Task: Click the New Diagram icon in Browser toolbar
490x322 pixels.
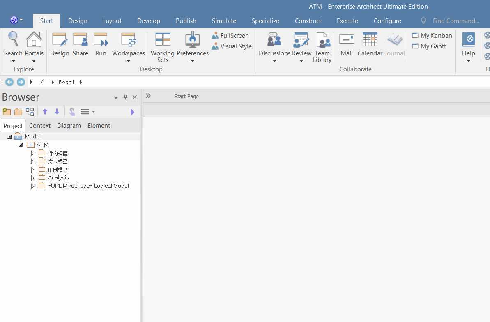Action: click(x=30, y=112)
